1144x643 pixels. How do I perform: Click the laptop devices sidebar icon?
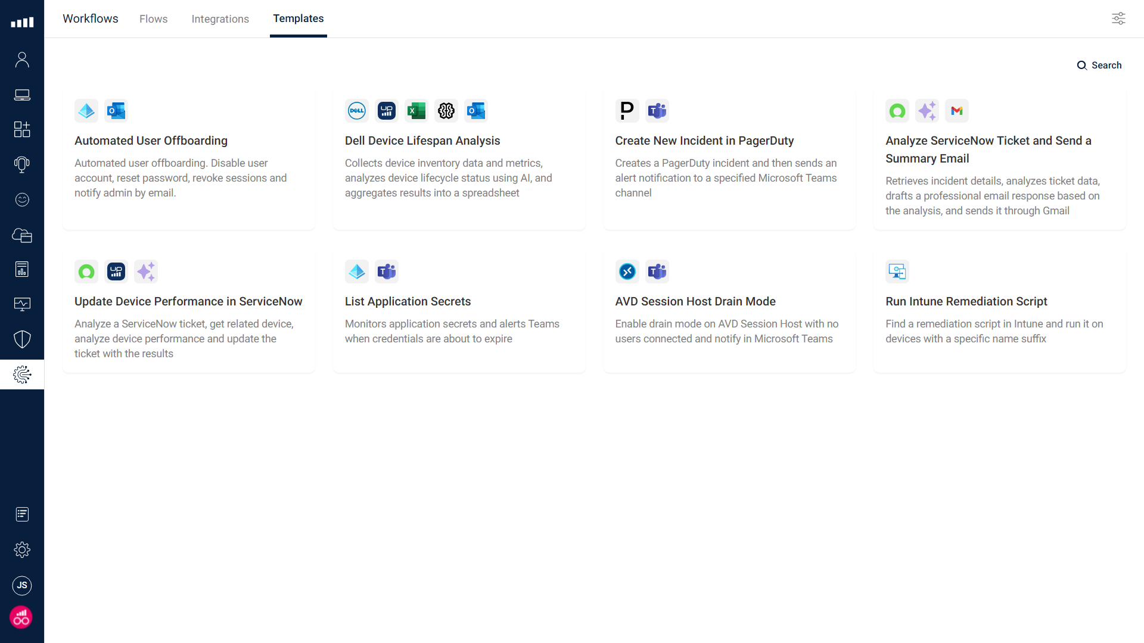pos(22,95)
